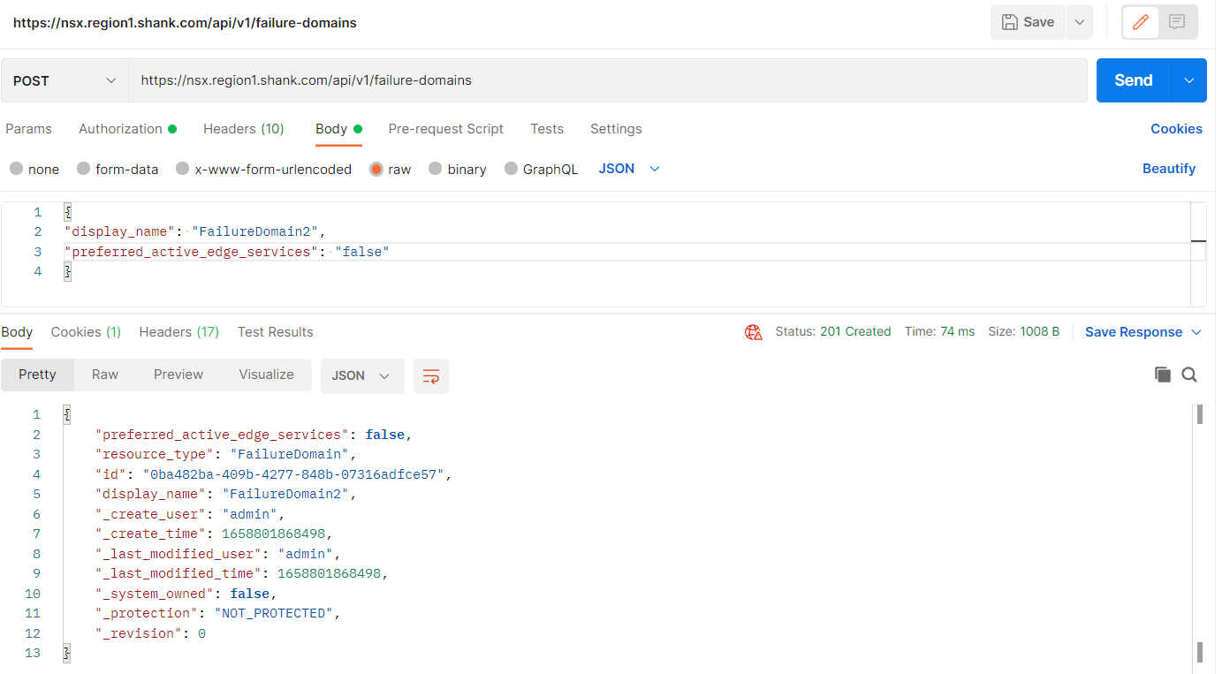Open the Pre-request Script tab

(445, 129)
